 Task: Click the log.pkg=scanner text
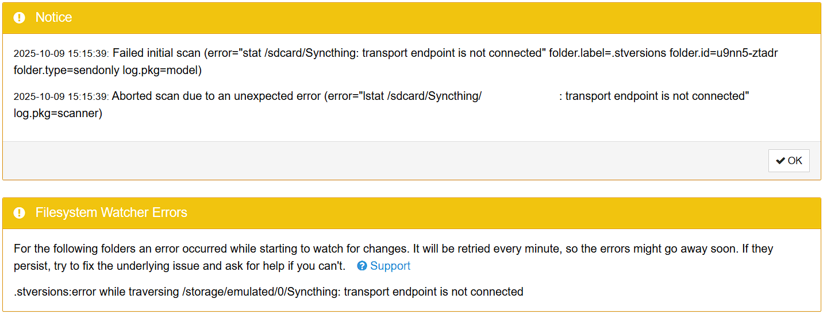57,113
